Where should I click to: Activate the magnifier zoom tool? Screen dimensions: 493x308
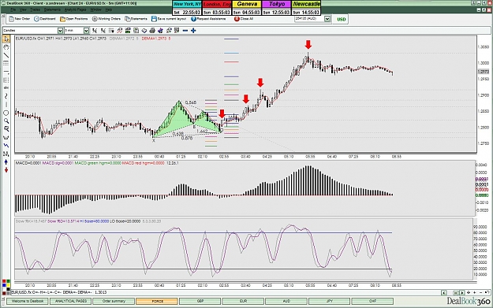click(6, 121)
